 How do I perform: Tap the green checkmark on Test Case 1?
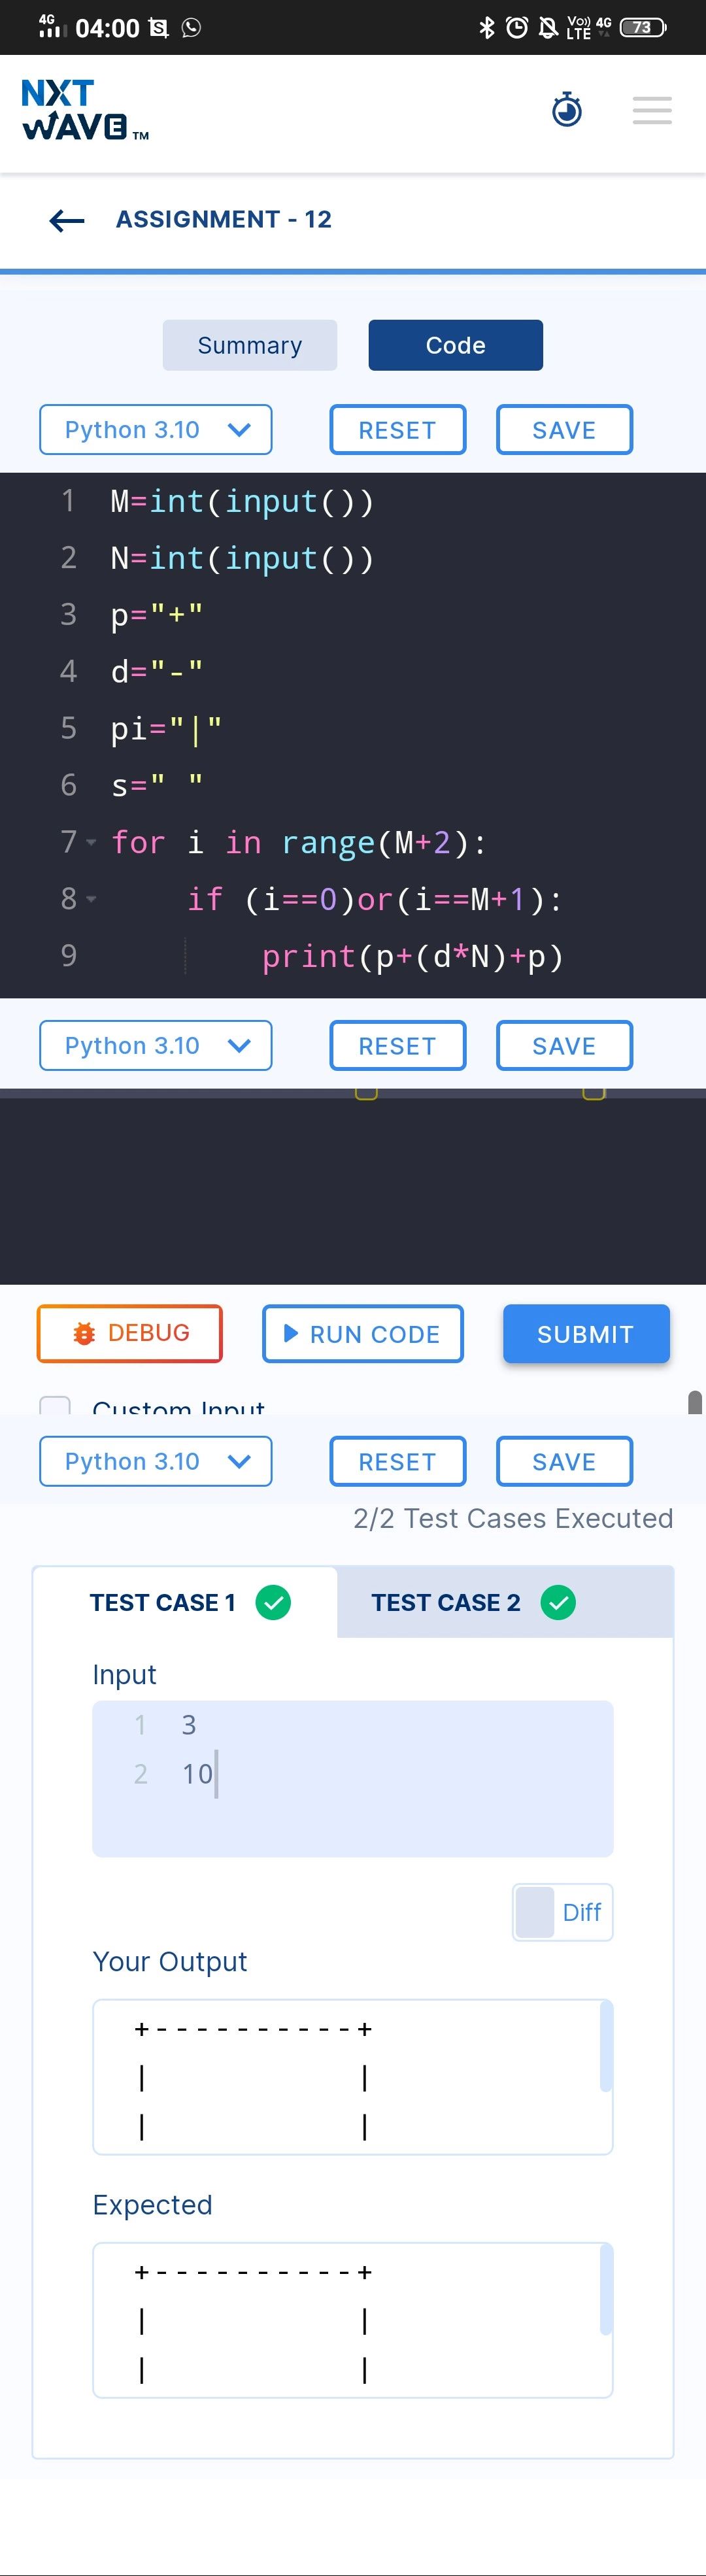point(273,1602)
